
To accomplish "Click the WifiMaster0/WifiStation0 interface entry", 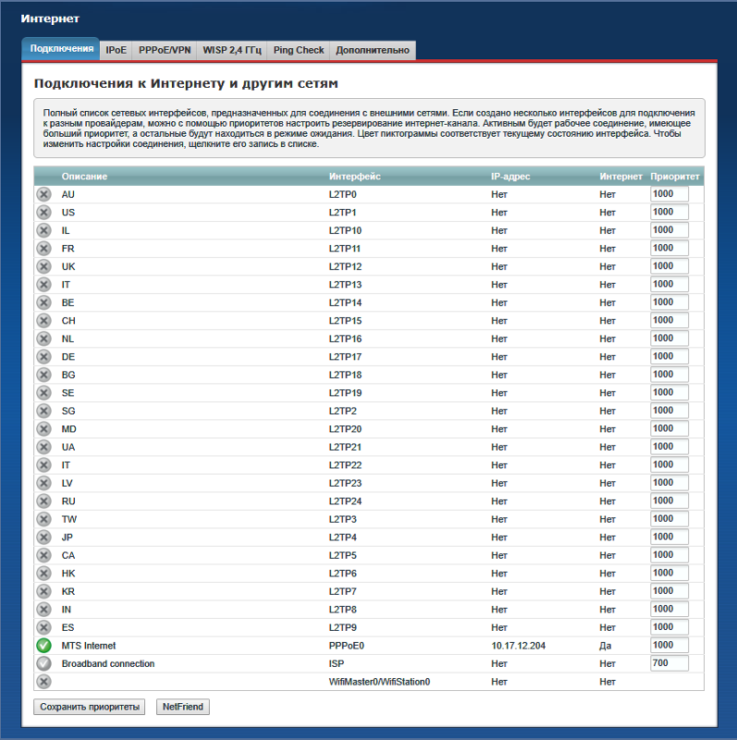I will pos(379,682).
